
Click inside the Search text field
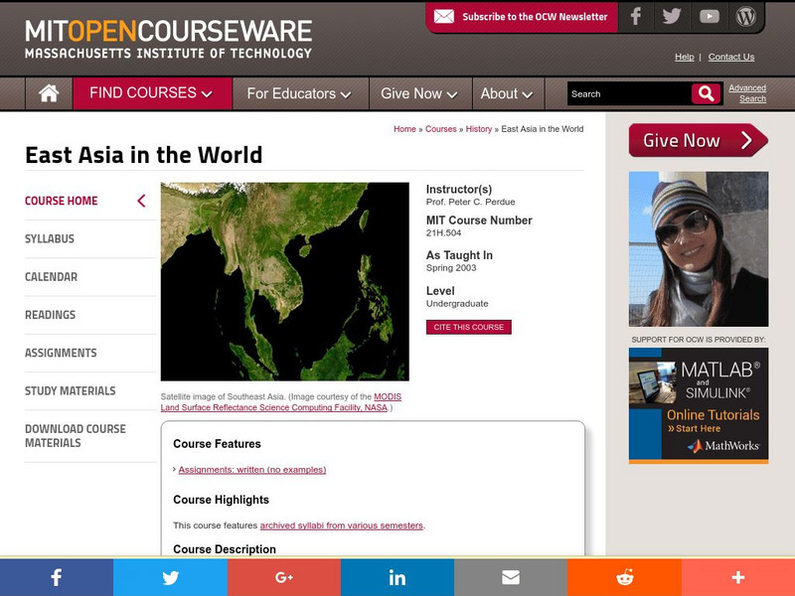[628, 93]
